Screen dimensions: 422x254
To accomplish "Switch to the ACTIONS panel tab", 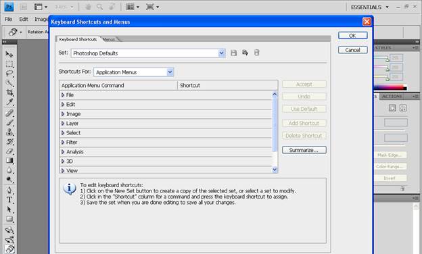I will (392, 96).
